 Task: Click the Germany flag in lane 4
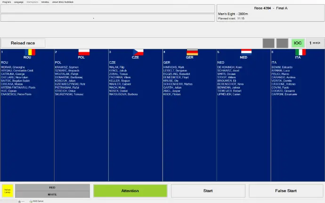click(x=192, y=52)
